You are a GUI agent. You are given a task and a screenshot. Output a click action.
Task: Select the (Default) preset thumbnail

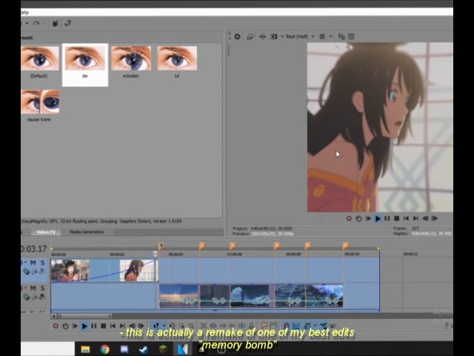point(40,59)
